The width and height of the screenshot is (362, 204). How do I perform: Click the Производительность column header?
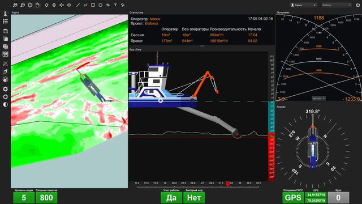(x=228, y=29)
